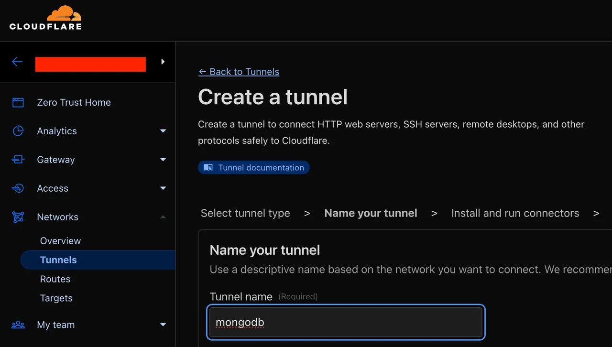Image resolution: width=612 pixels, height=347 pixels.
Task: Select the Name your tunnel step
Action: click(371, 213)
